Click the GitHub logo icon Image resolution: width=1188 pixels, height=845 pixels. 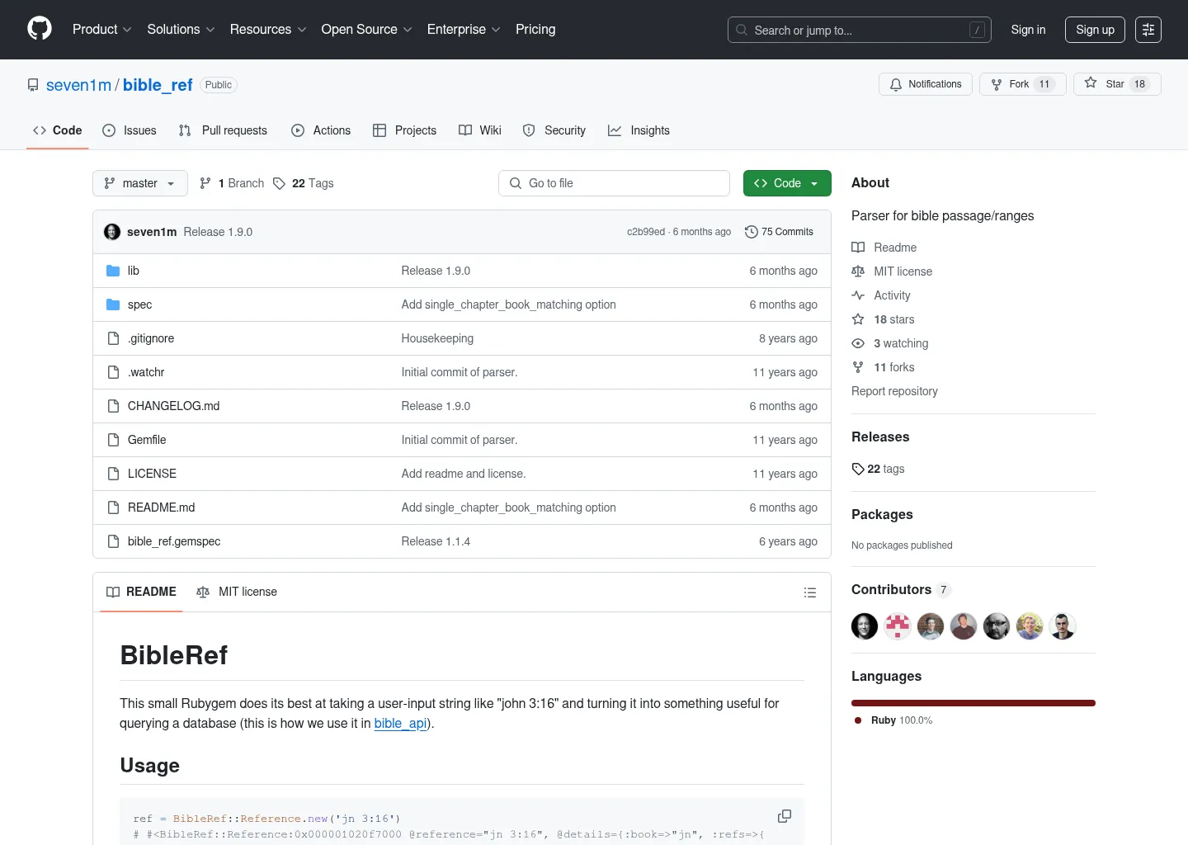coord(40,29)
